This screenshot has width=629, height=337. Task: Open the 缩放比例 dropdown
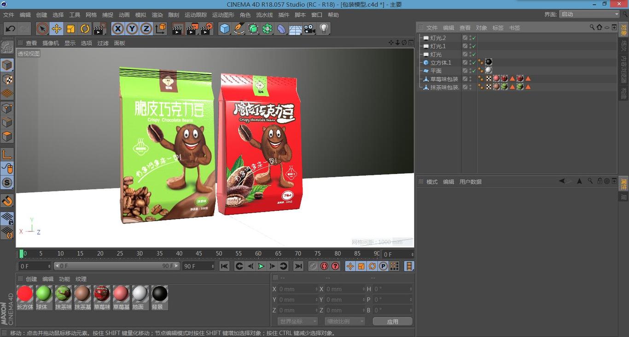345,321
